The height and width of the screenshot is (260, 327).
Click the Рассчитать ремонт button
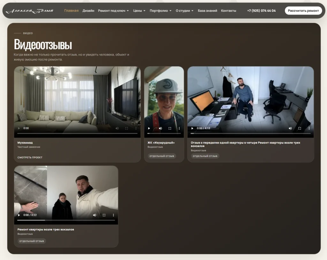pos(303,11)
